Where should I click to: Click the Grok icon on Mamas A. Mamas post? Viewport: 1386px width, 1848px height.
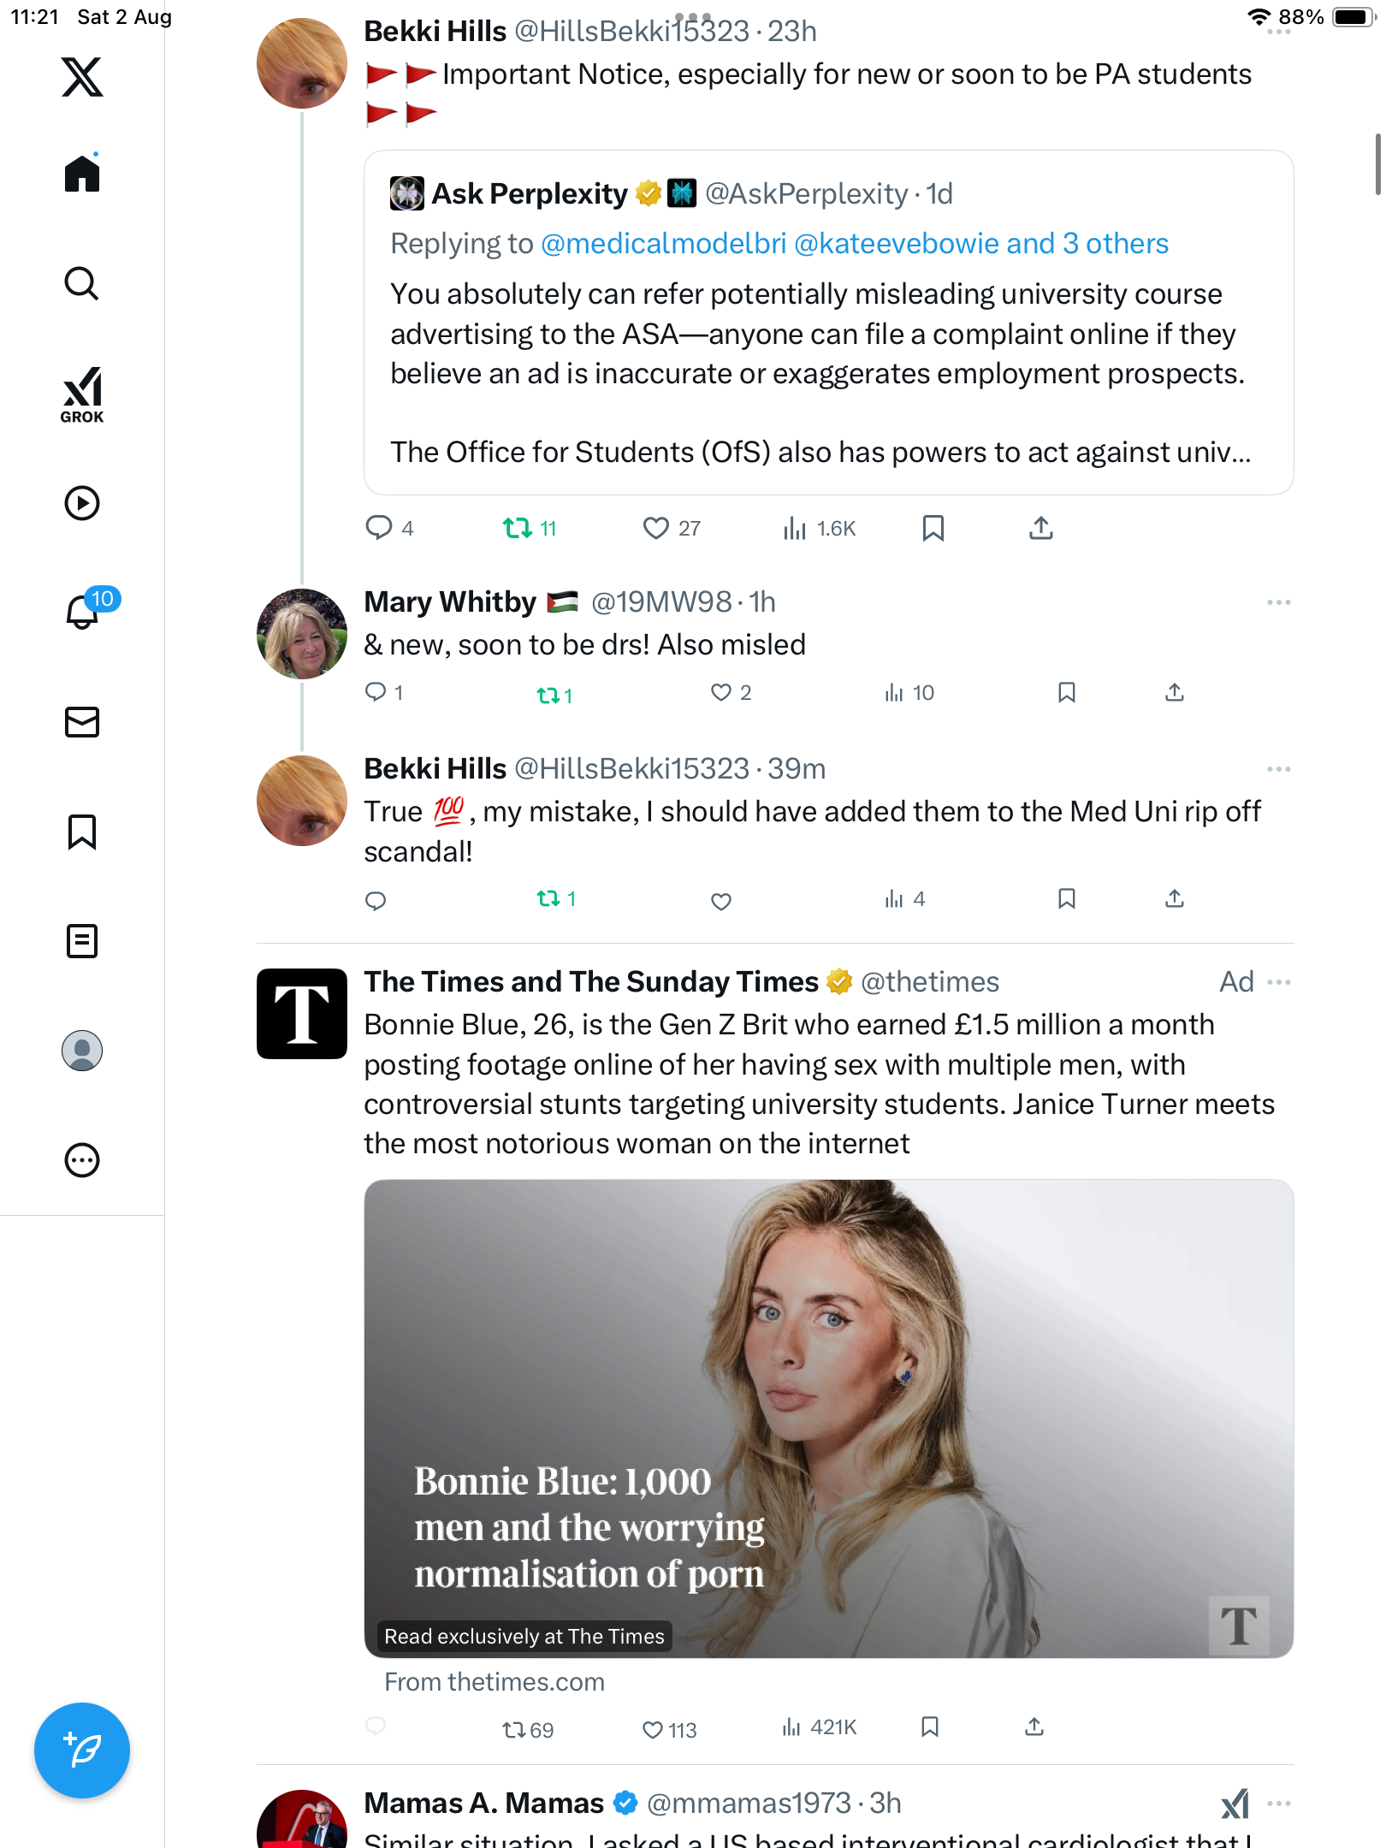pyautogui.click(x=1235, y=1804)
